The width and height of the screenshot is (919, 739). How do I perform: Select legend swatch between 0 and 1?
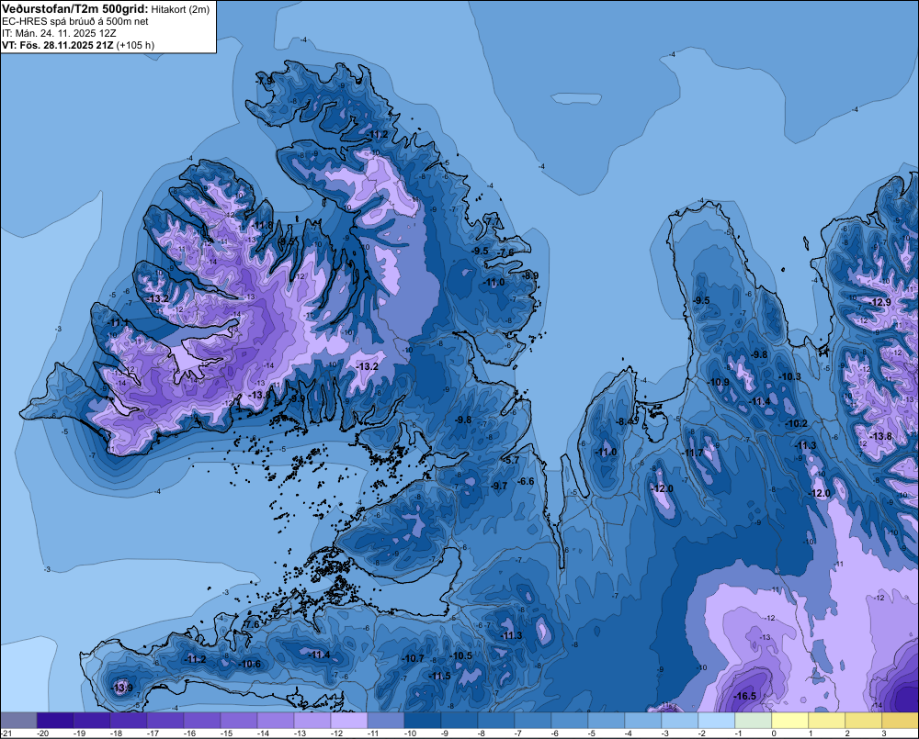pyautogui.click(x=790, y=720)
